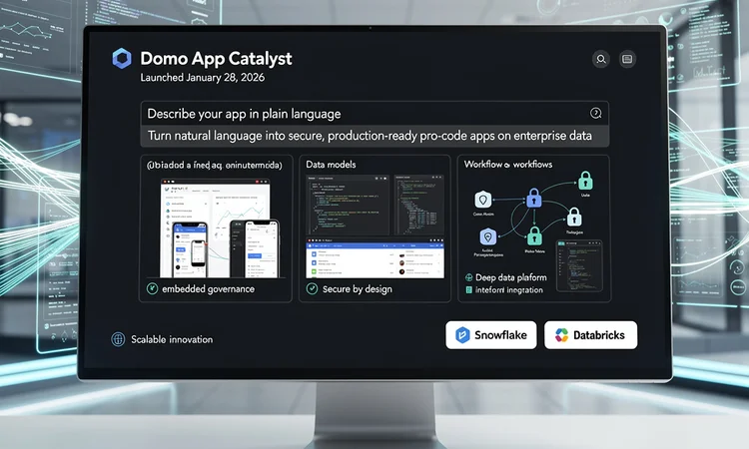Click the lower blue shield node in workflow
This screenshot has height=449, width=749.
487,236
